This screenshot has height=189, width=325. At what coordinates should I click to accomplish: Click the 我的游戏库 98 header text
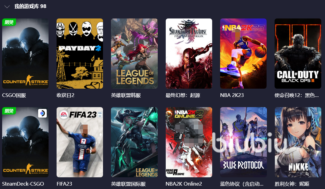(30, 6)
